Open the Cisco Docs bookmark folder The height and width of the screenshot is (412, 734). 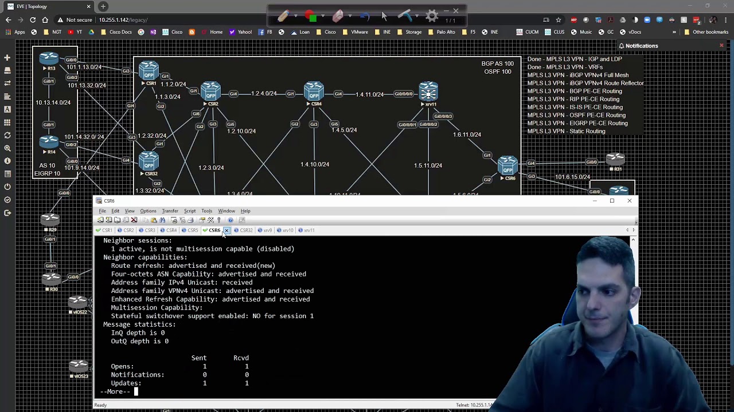click(115, 32)
